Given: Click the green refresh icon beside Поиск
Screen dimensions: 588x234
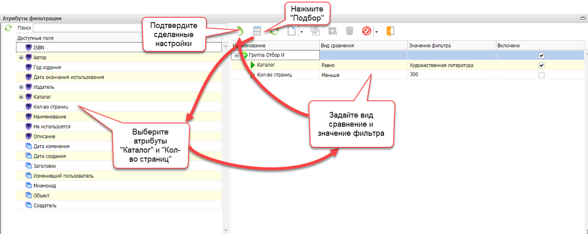Looking at the screenshot, I should coord(8,28).
